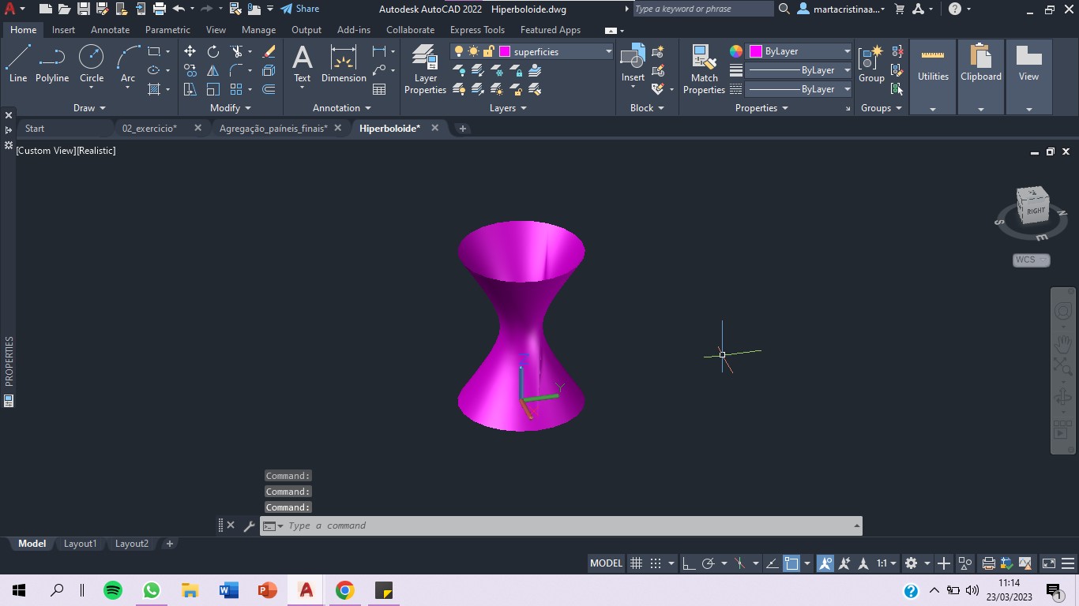The width and height of the screenshot is (1079, 606).
Task: Select the Line drawing tool
Action: click(x=18, y=64)
